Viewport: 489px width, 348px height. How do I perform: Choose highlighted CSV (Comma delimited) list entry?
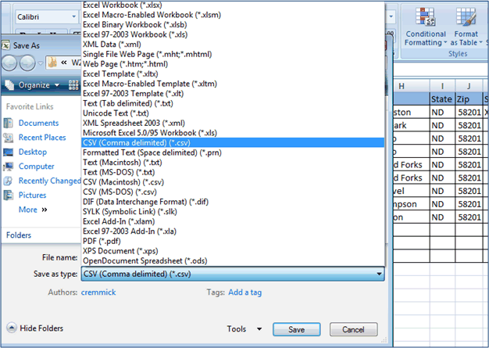pos(233,142)
